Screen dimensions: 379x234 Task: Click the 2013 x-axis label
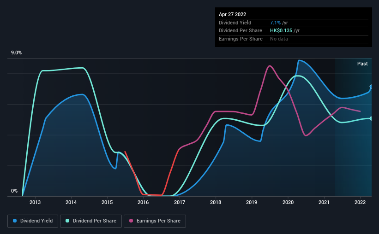[x=35, y=202]
